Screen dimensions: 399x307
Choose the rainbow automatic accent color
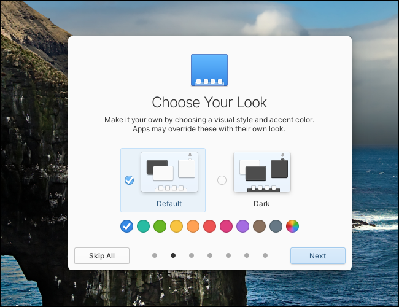pos(292,226)
